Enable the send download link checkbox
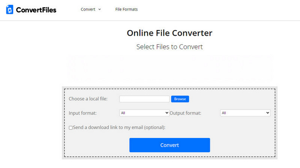 [71, 127]
